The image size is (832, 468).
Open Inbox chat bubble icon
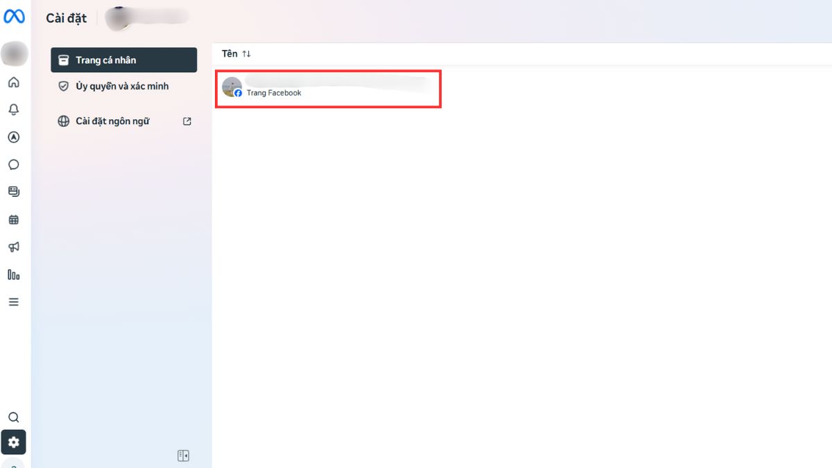[13, 165]
